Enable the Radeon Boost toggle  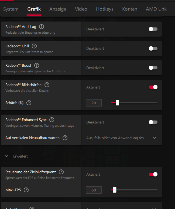(x=153, y=68)
